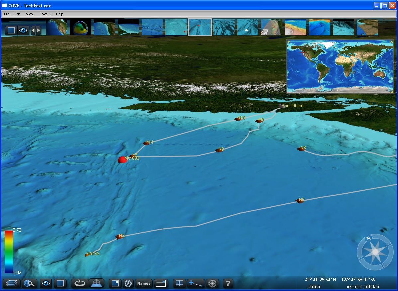Click the compass rose icon in bottom toolbar
Screen dimensions: 398x291
click(x=213, y=283)
